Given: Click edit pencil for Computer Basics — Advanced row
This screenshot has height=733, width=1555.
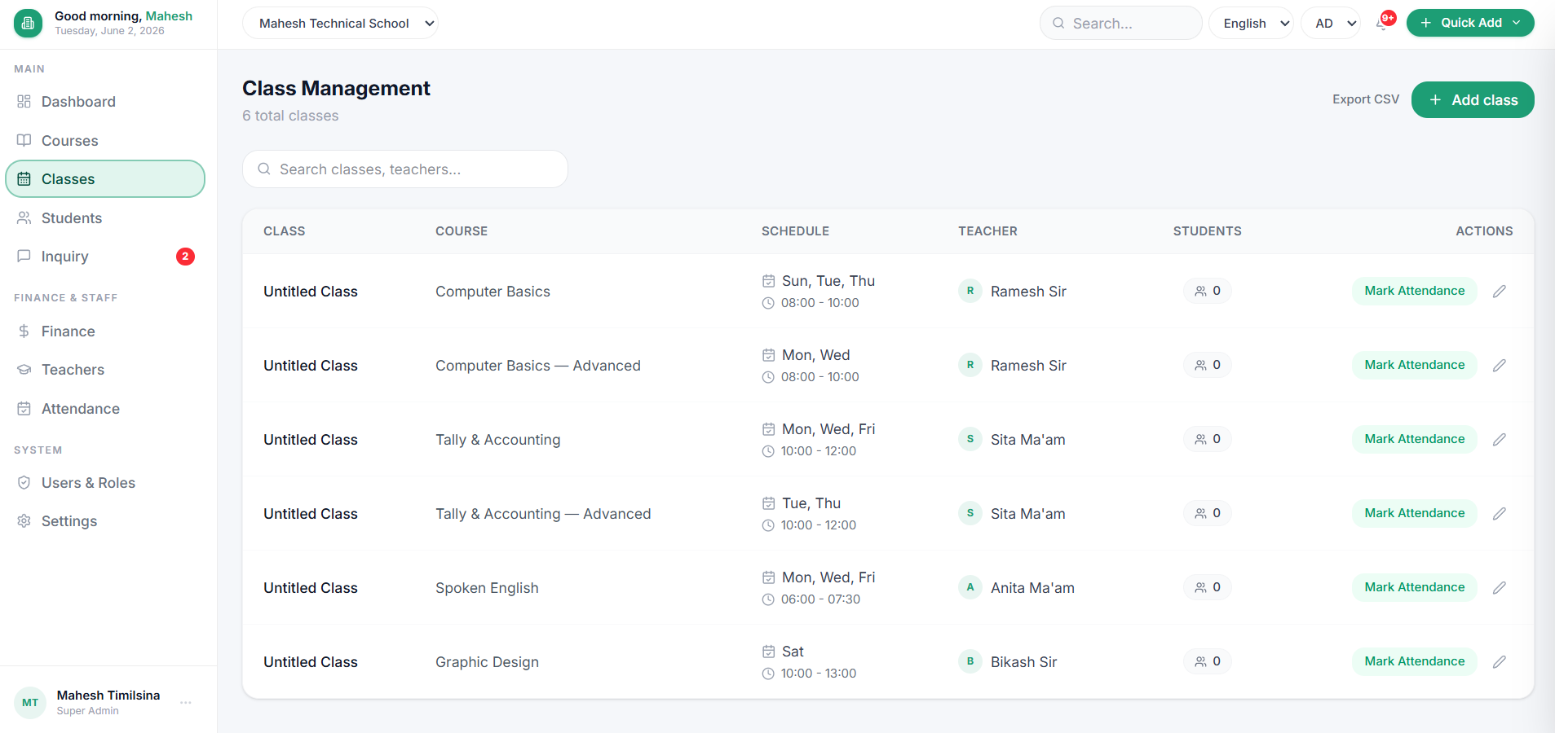Looking at the screenshot, I should tap(1499, 366).
